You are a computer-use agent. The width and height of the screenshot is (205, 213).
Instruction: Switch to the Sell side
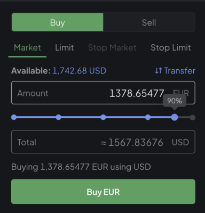tap(149, 22)
